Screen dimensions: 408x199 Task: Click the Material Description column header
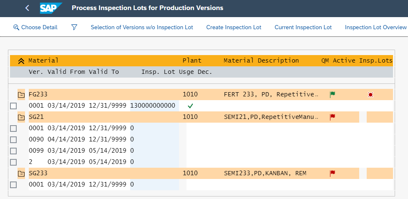tap(261, 60)
